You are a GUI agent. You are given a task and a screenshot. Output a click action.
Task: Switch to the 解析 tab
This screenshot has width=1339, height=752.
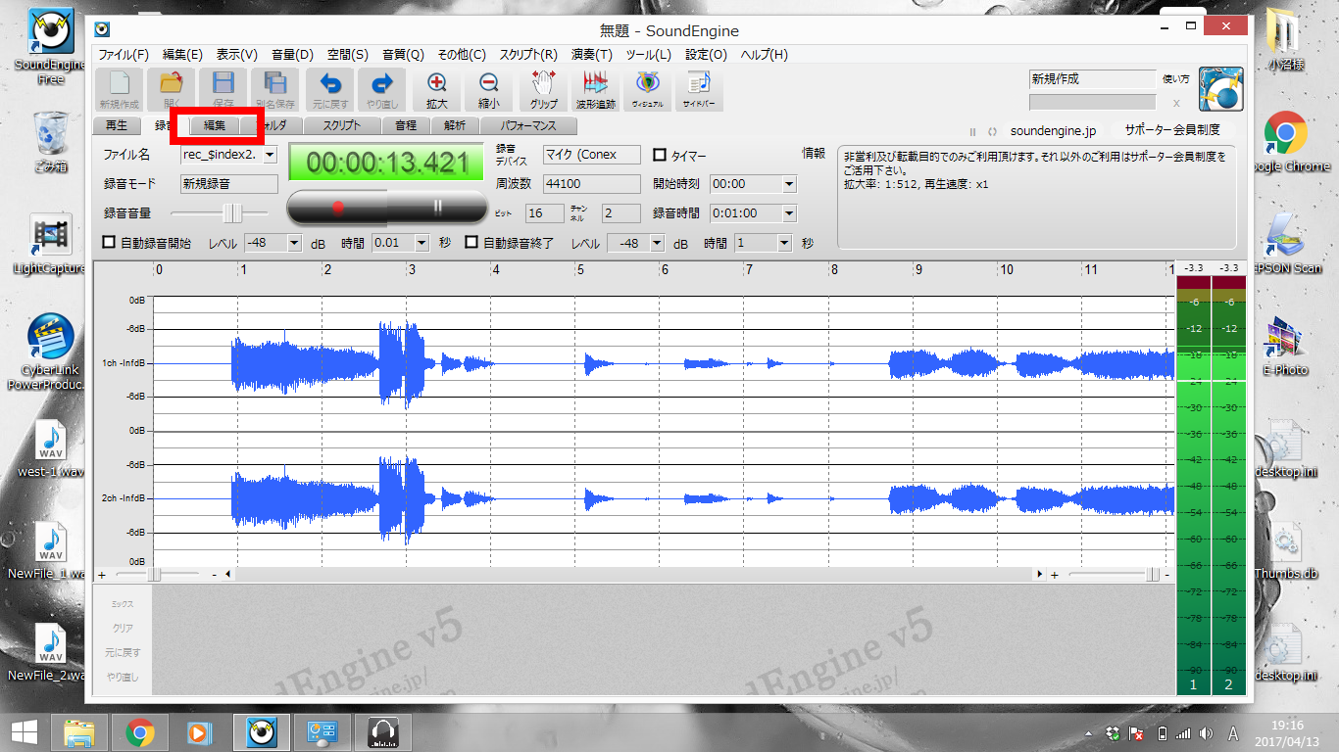[455, 125]
